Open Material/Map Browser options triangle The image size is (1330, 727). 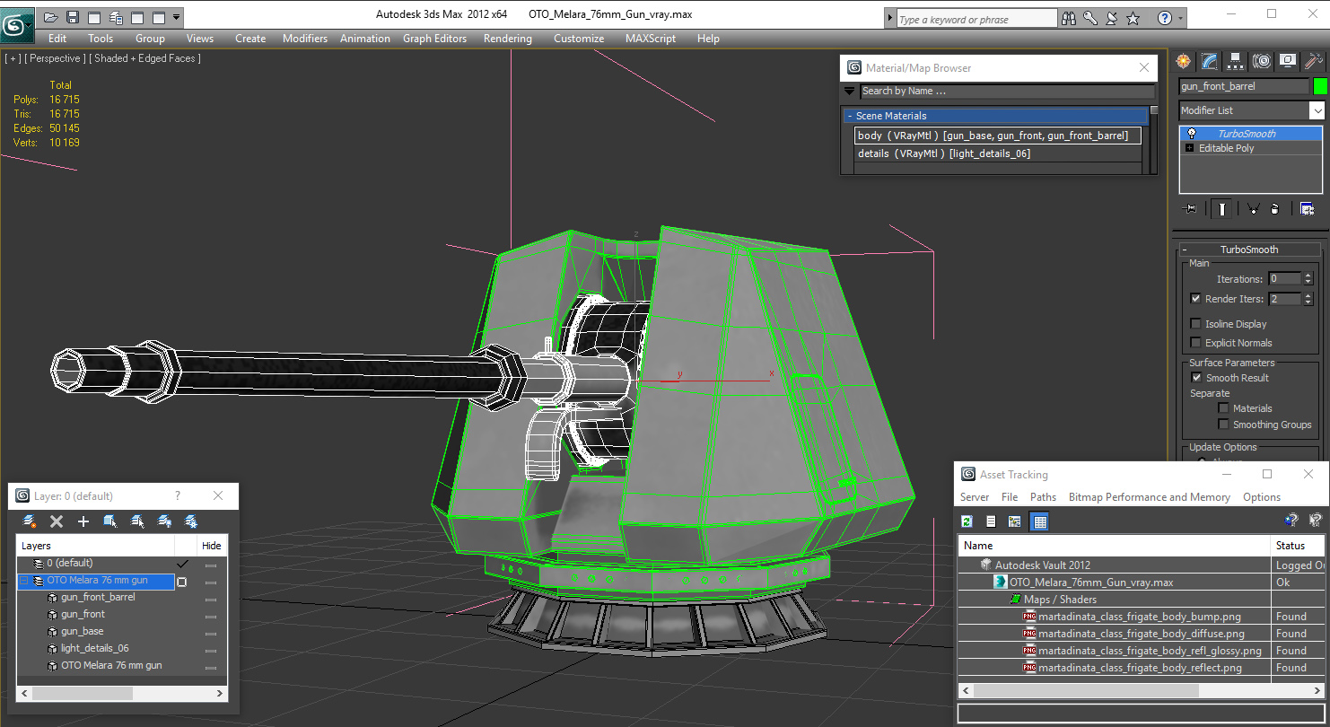click(x=849, y=91)
